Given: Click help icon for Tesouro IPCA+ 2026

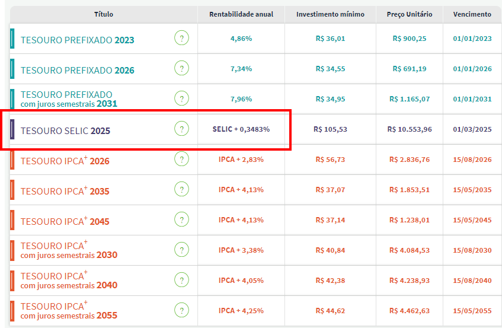Looking at the screenshot, I should point(181,159).
